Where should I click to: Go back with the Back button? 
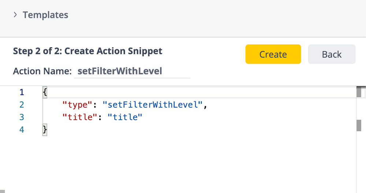[x=332, y=54]
